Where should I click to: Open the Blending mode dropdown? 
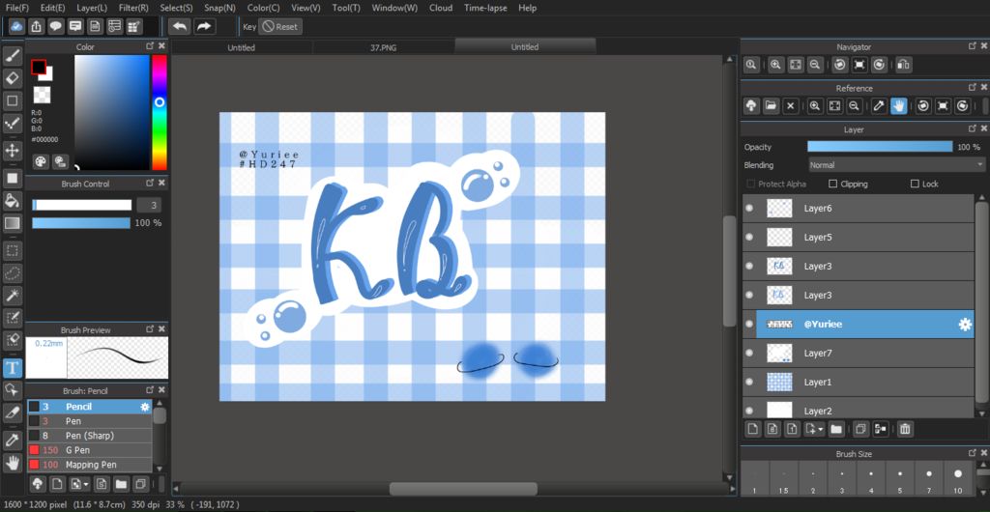coord(896,165)
